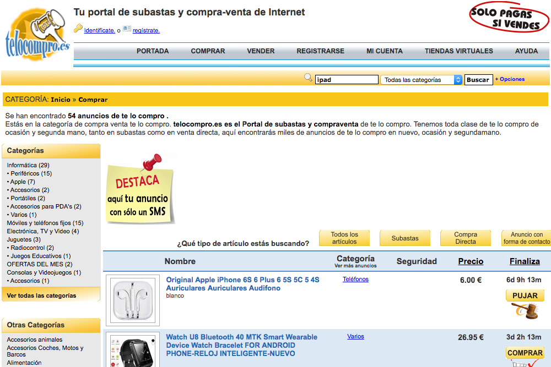
Task: Open the Watch U8 Bluetooth listing
Action: [241, 345]
